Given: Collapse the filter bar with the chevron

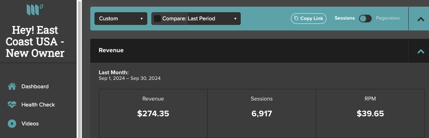Looking at the screenshot, I should 421,19.
